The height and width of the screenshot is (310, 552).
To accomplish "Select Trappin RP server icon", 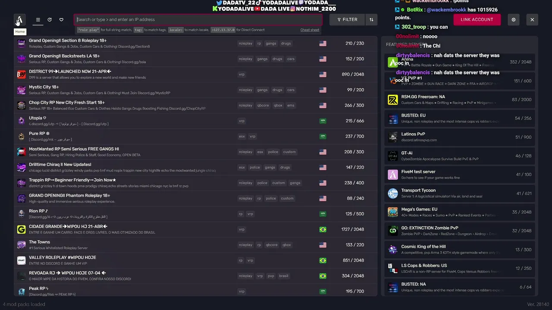I will click(21, 183).
